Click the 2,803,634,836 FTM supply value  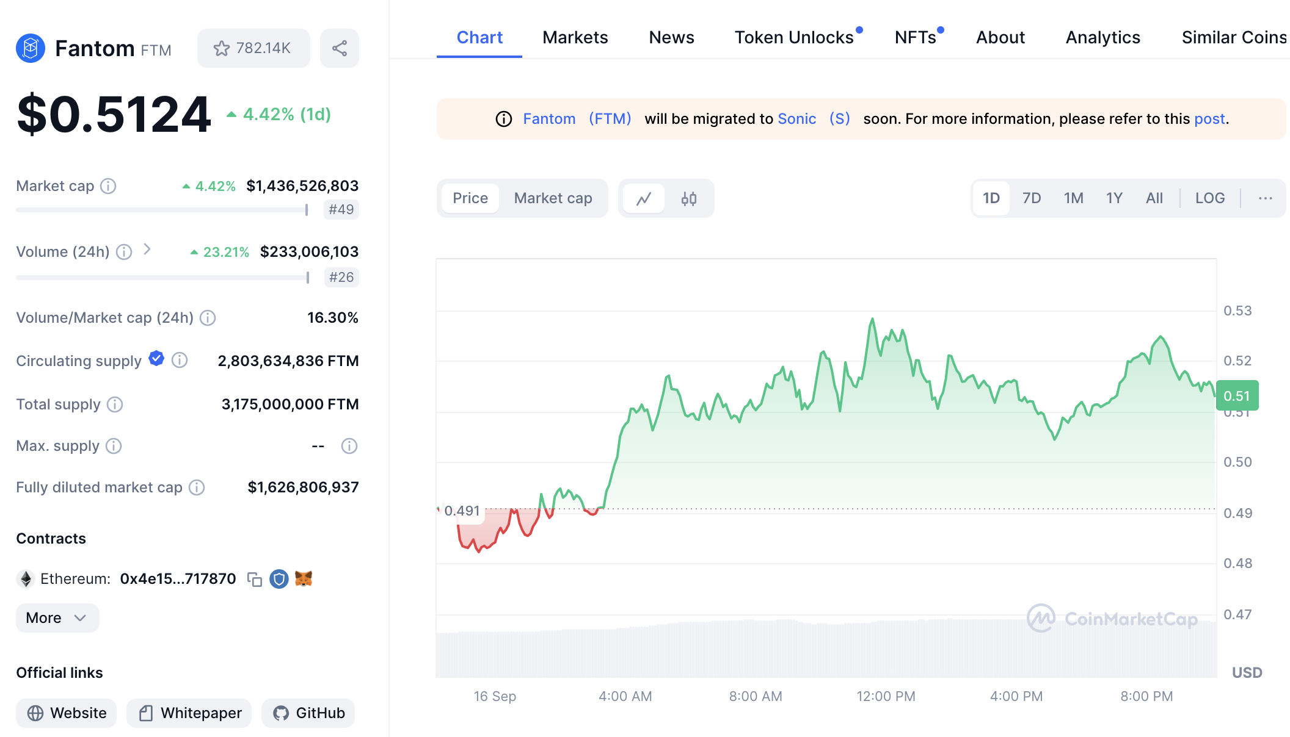click(288, 361)
